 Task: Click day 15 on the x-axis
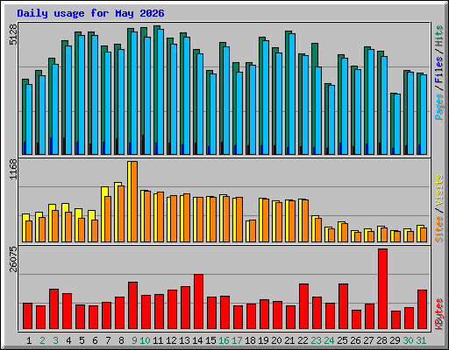click(210, 340)
